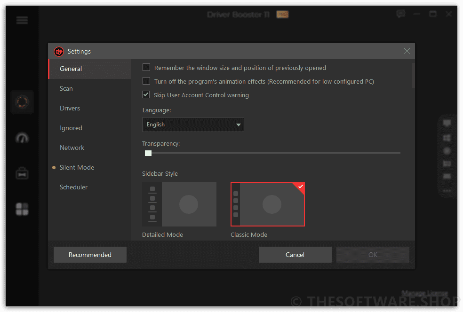Screen dimensions: 463x312
Task: Cancel the Settings dialog
Action: coord(295,255)
